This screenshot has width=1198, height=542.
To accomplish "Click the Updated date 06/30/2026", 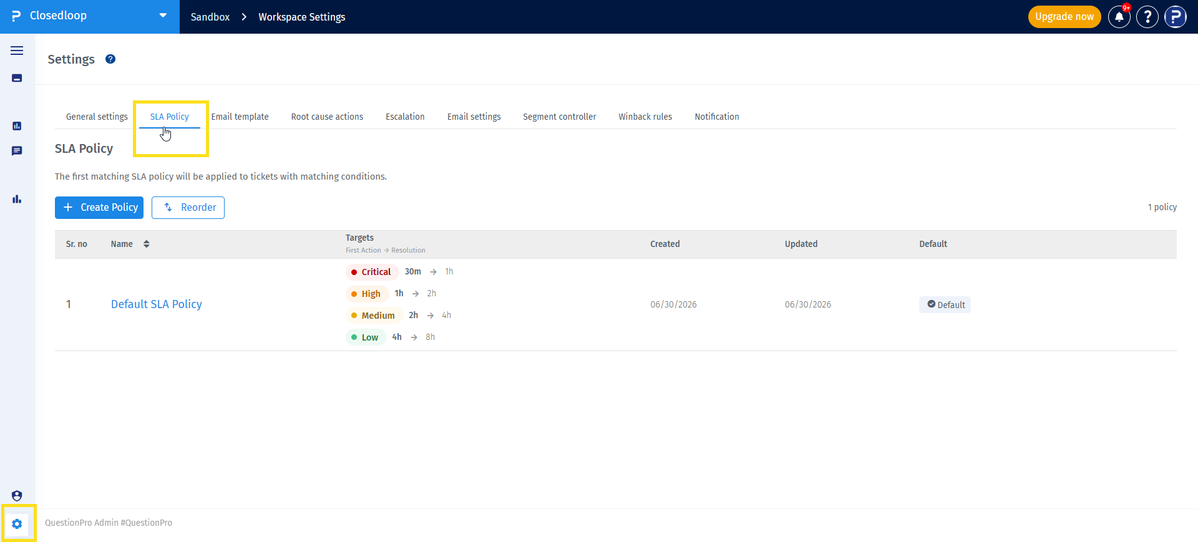I will (808, 304).
